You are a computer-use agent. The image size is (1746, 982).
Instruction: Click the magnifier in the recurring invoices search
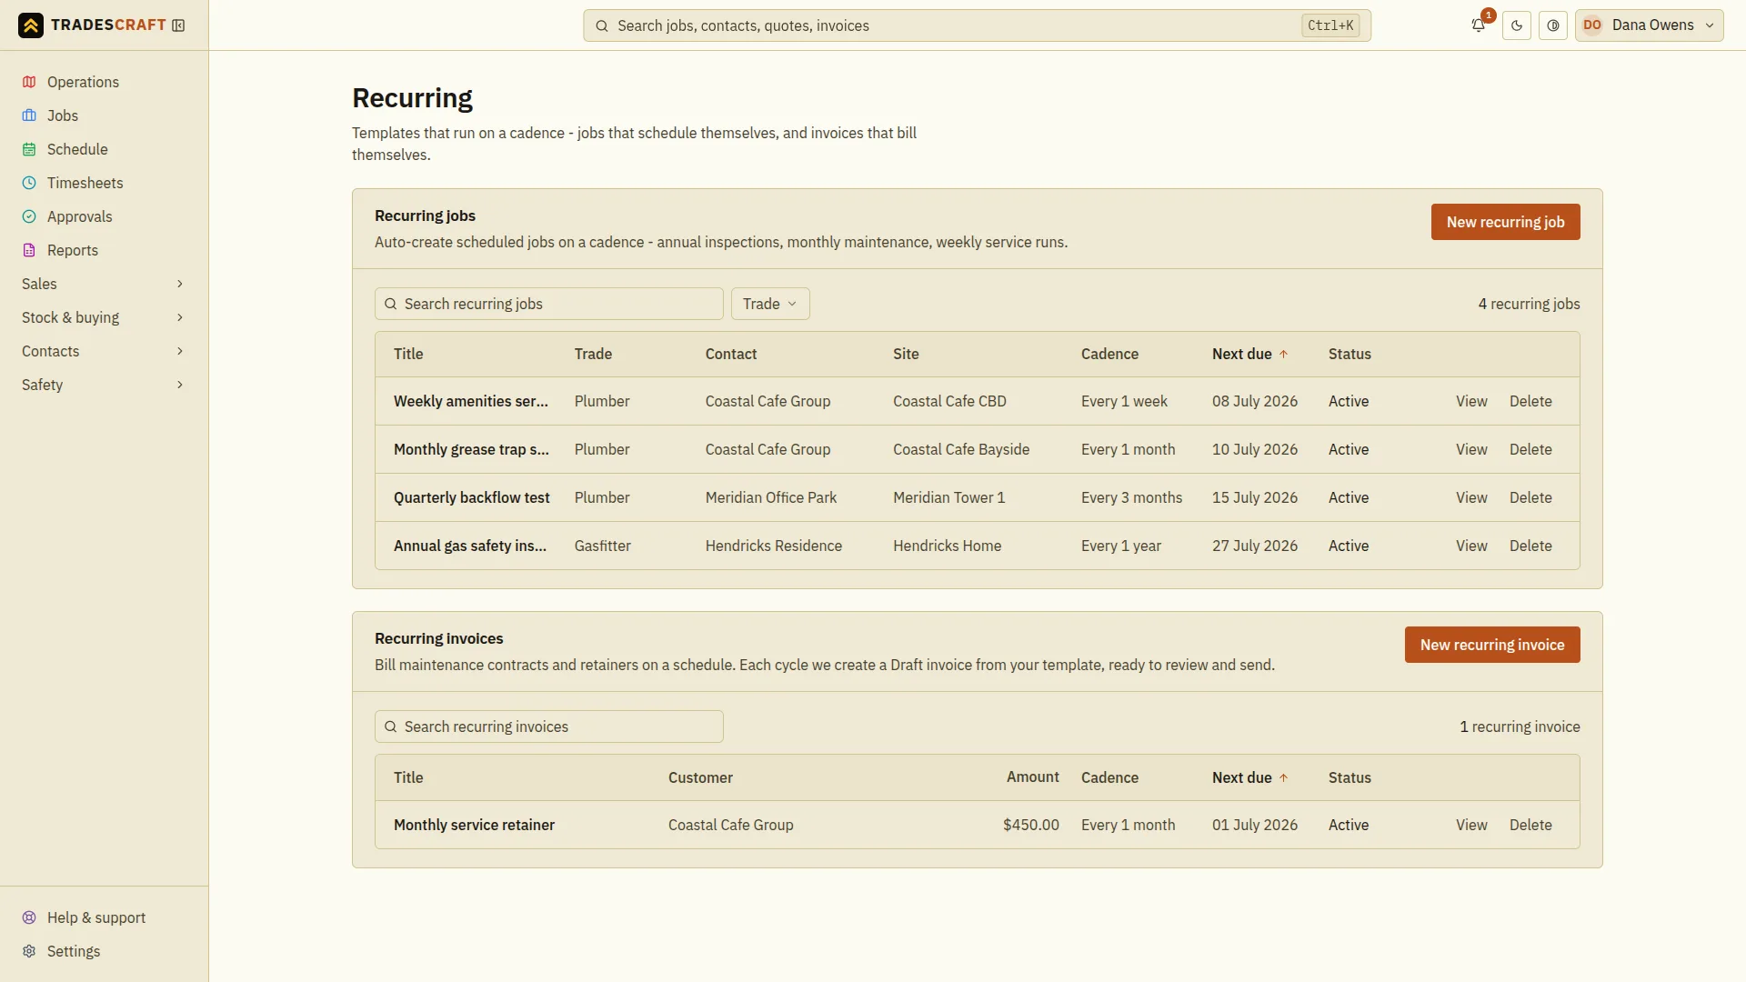coord(390,726)
